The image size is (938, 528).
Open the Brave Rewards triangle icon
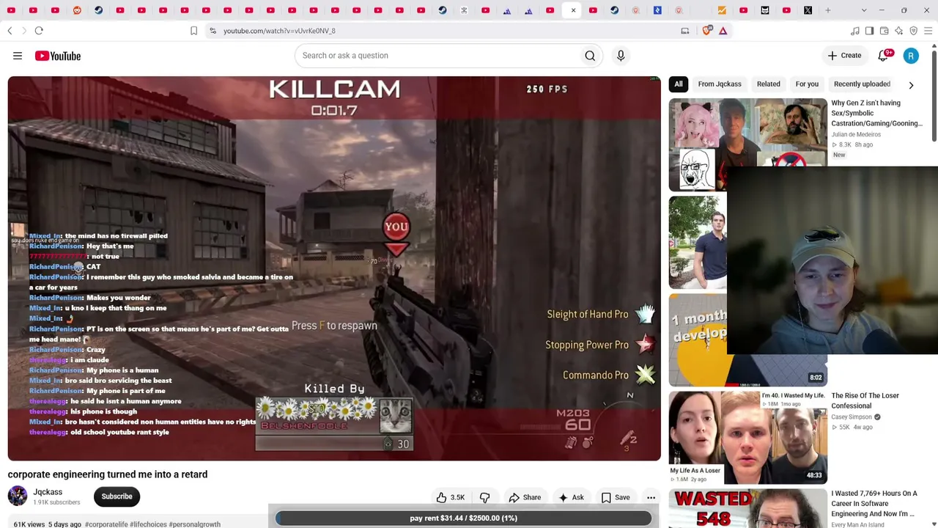pos(723,31)
